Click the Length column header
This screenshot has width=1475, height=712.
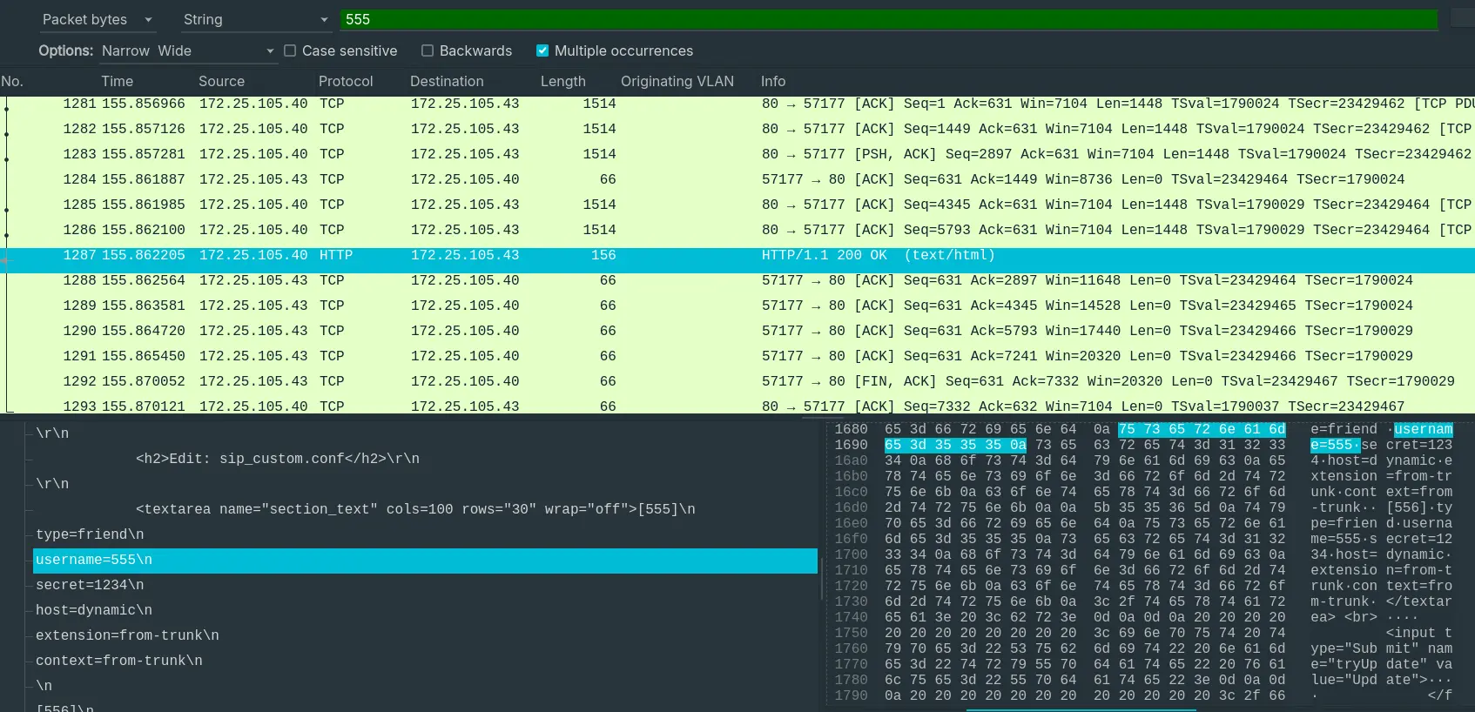click(x=562, y=81)
